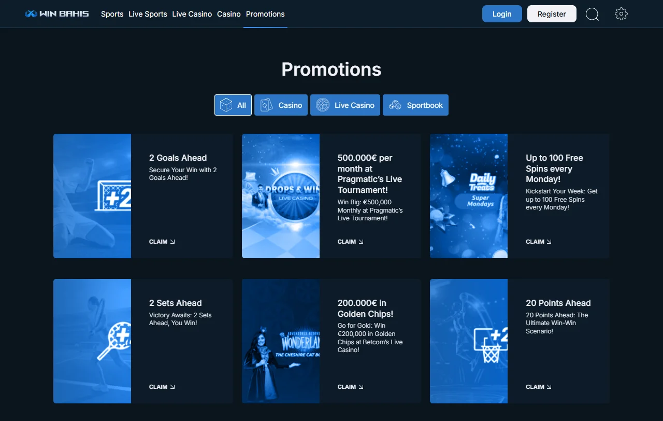Claim the 2 Sets Ahead promotion
This screenshot has width=663, height=421.
tap(162, 387)
